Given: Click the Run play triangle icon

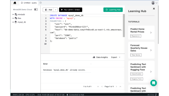Looking at the screenshot, I should coord(62,10).
